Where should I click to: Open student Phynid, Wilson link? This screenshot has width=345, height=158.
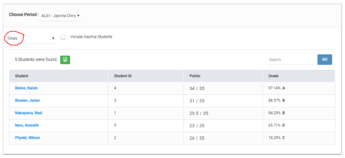pos(27,138)
